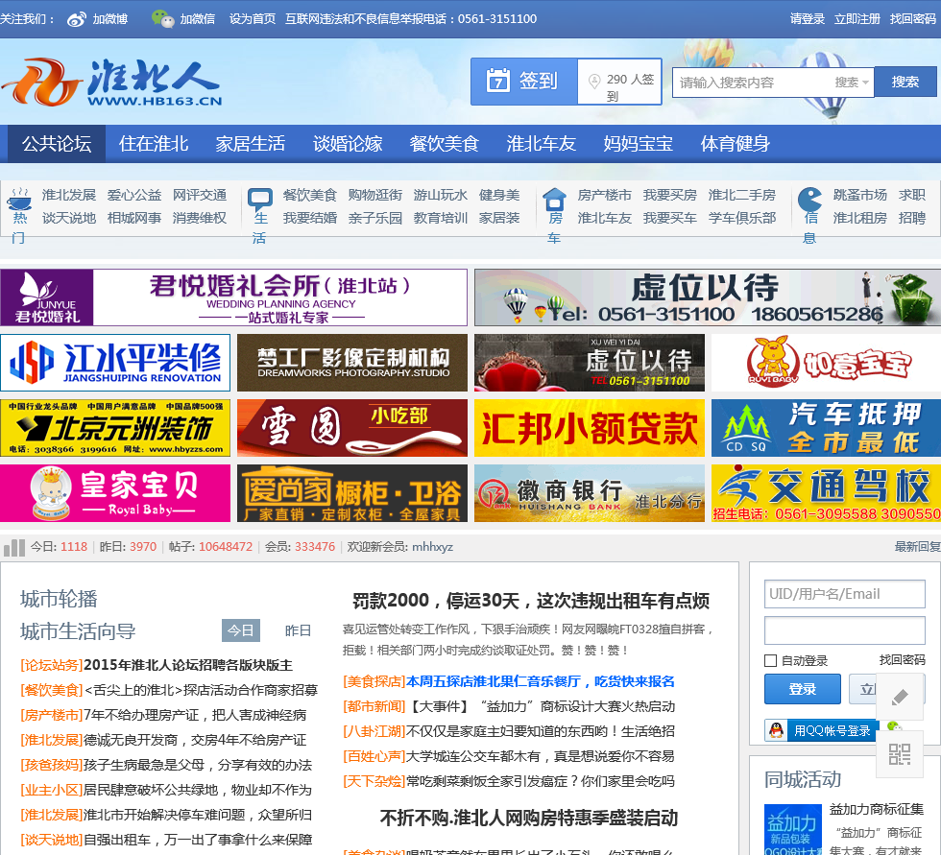Open the 搜索 type dropdown in the search box
The width and height of the screenshot is (941, 855).
[x=852, y=83]
